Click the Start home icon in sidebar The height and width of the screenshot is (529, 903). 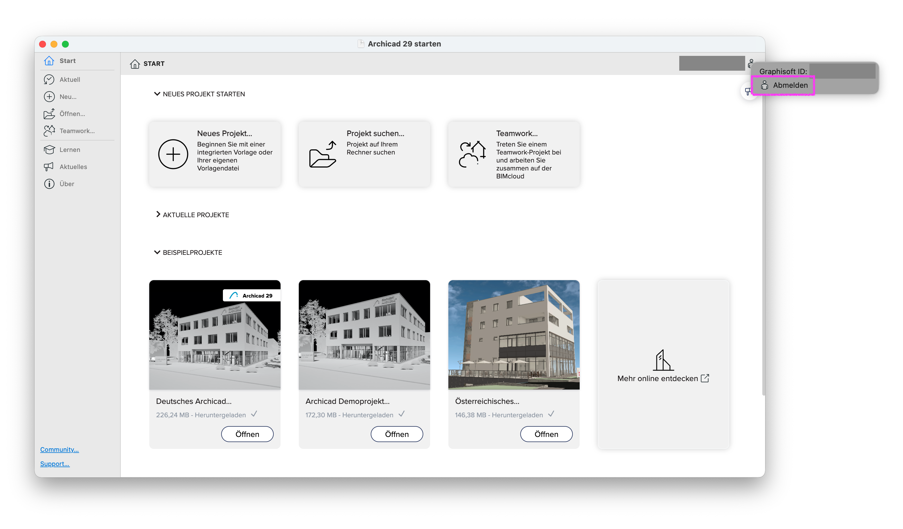[49, 61]
